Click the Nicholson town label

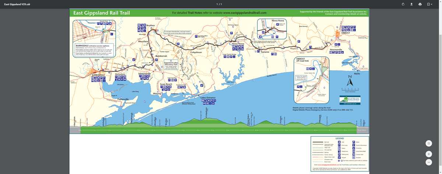pos(120,74)
